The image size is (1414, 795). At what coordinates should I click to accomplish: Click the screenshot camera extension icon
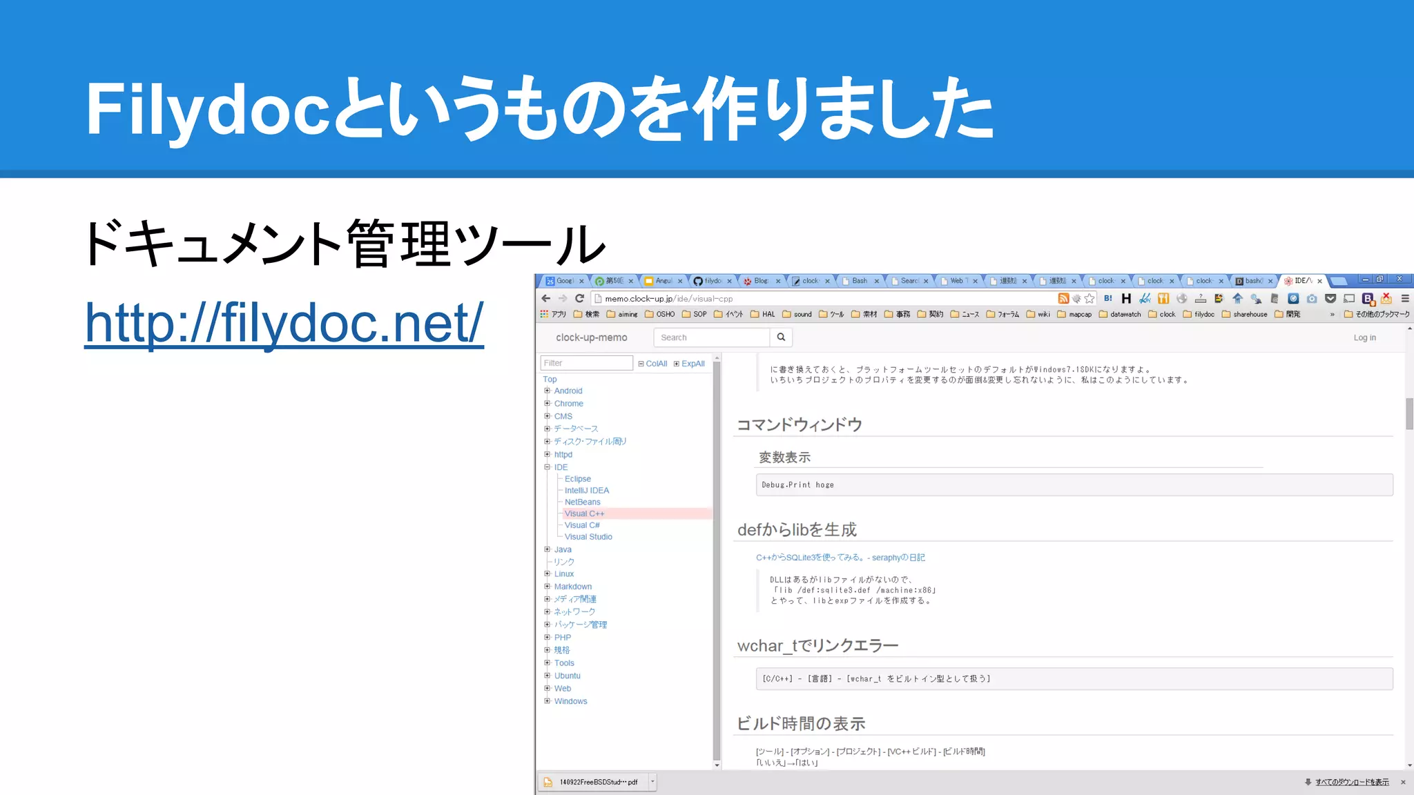[x=1312, y=298]
